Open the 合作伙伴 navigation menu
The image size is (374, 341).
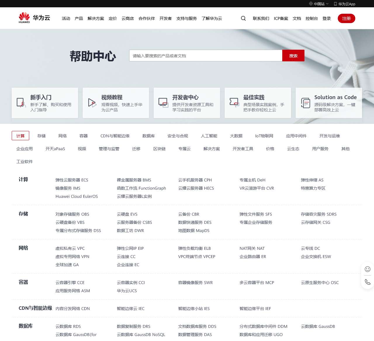click(147, 18)
